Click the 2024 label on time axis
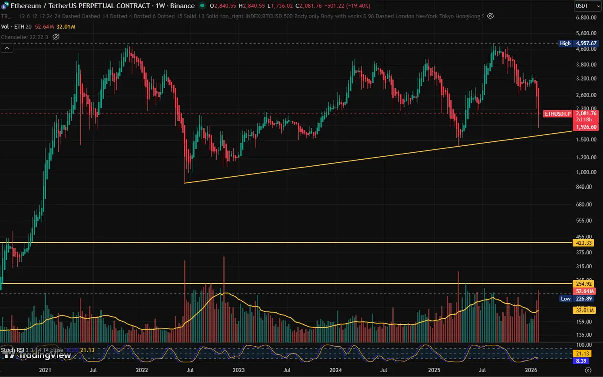The image size is (603, 377). (336, 371)
